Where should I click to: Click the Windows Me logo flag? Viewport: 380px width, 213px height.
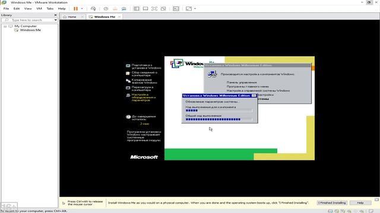coord(177,63)
